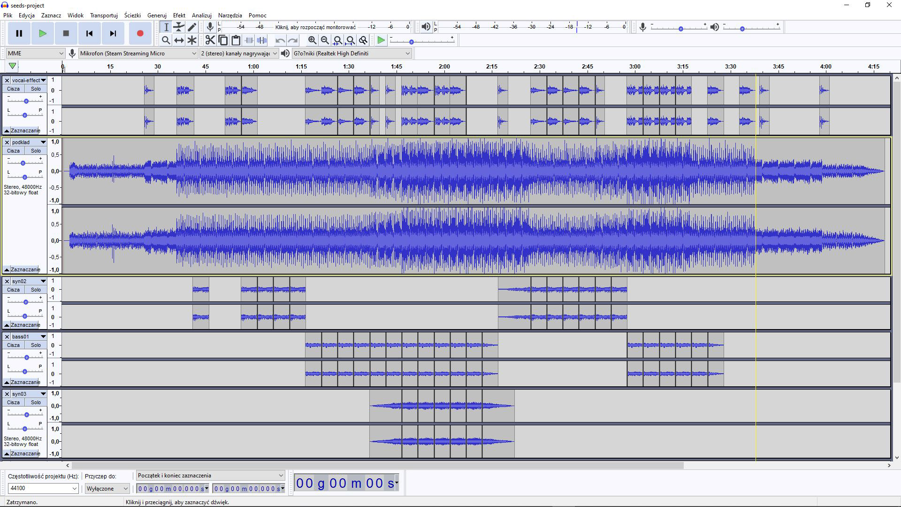The image size is (901, 507).
Task: Zoom in with the magnifier plus icon
Action: point(312,40)
